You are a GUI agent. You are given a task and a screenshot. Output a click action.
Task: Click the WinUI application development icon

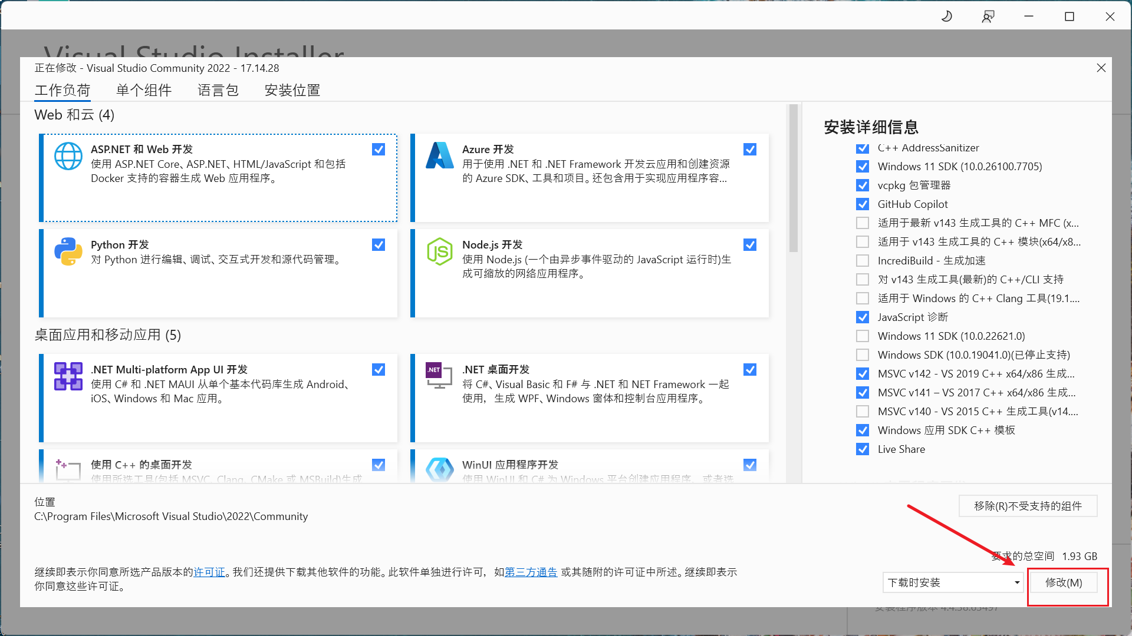pos(440,470)
